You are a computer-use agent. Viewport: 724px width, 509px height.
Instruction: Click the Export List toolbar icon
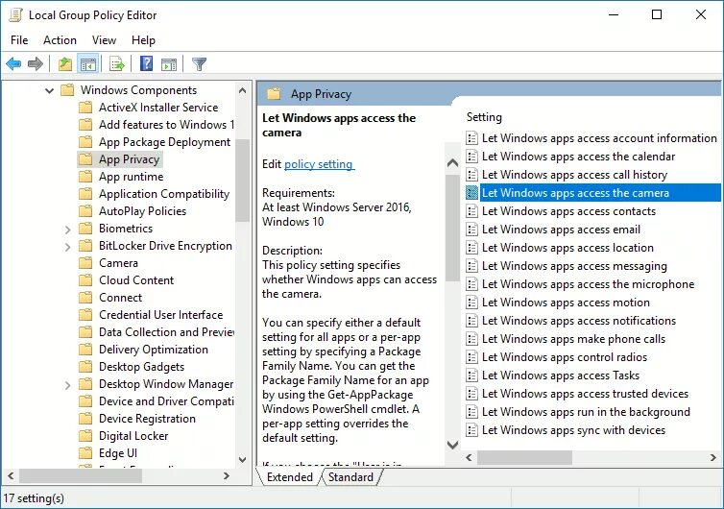click(116, 63)
